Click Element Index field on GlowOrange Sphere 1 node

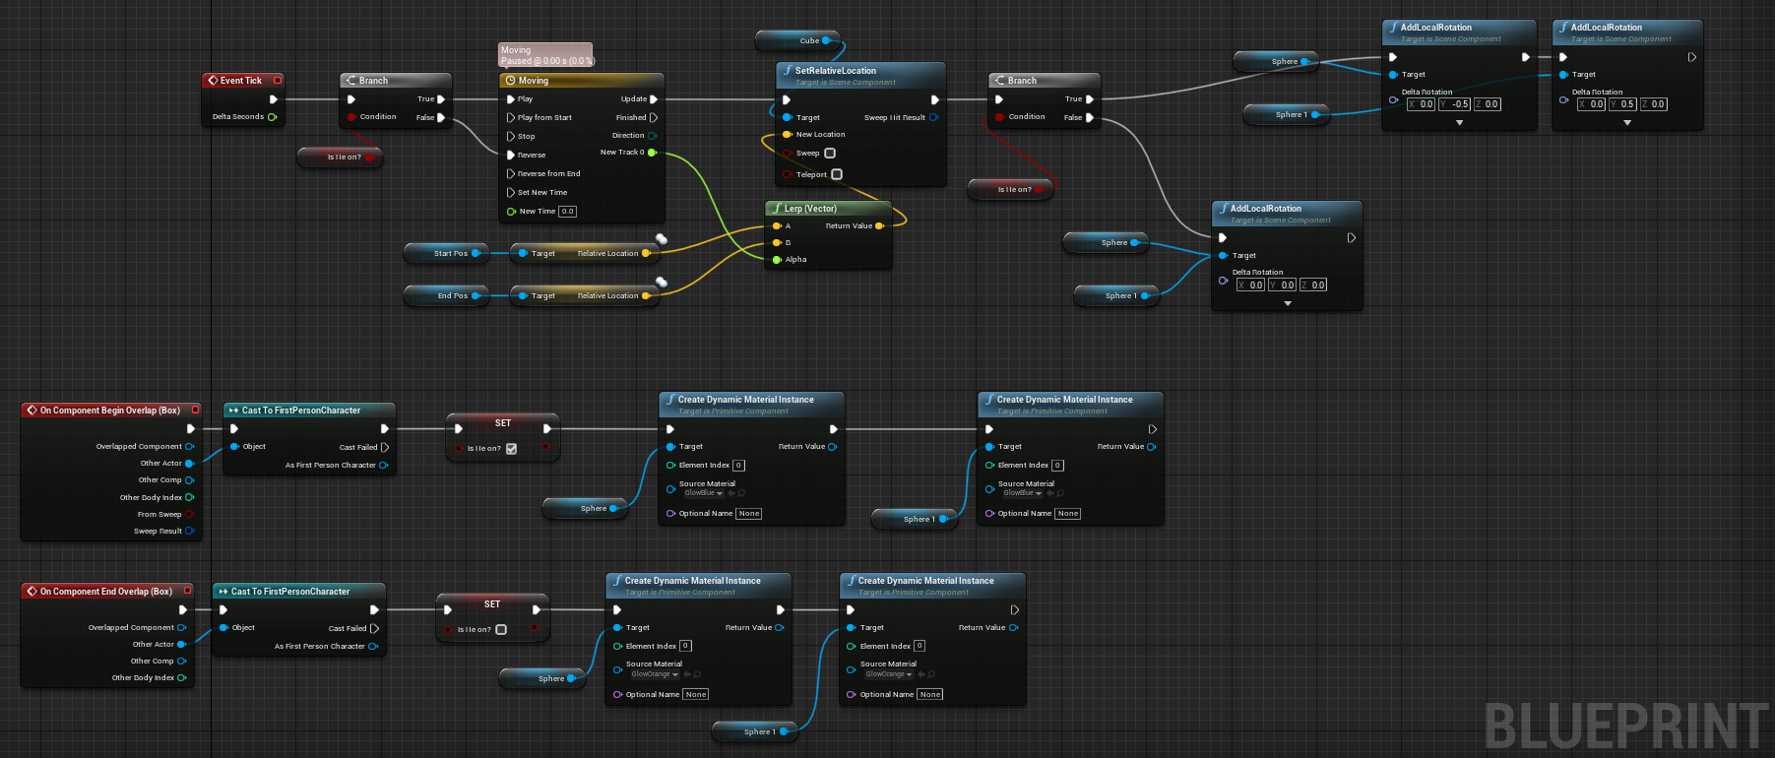point(919,646)
